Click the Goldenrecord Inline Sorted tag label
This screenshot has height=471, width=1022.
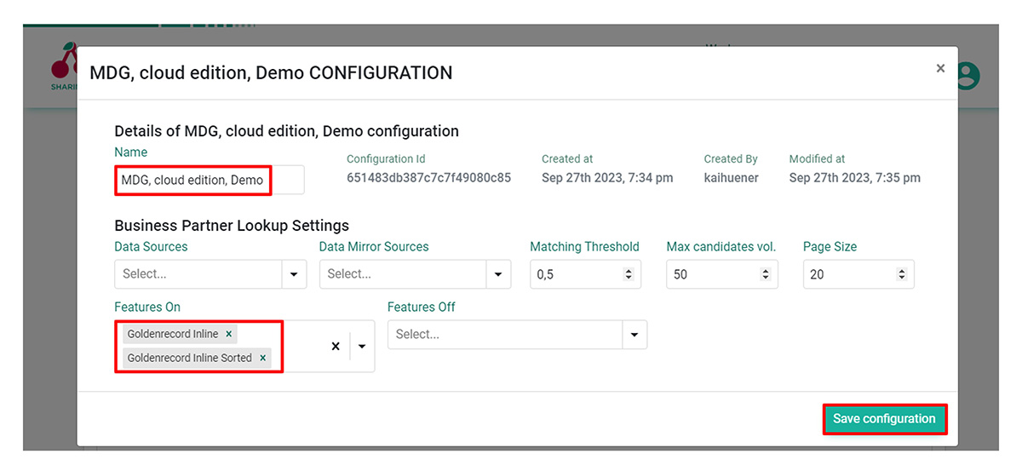click(190, 358)
